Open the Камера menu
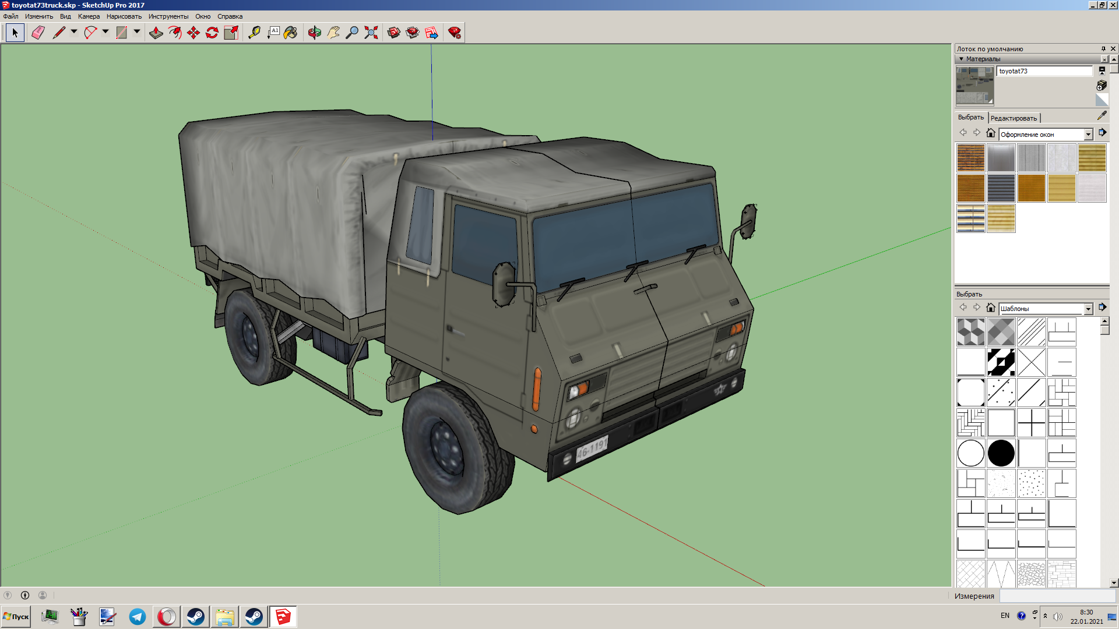Viewport: 1119px width, 629px height. [x=89, y=16]
